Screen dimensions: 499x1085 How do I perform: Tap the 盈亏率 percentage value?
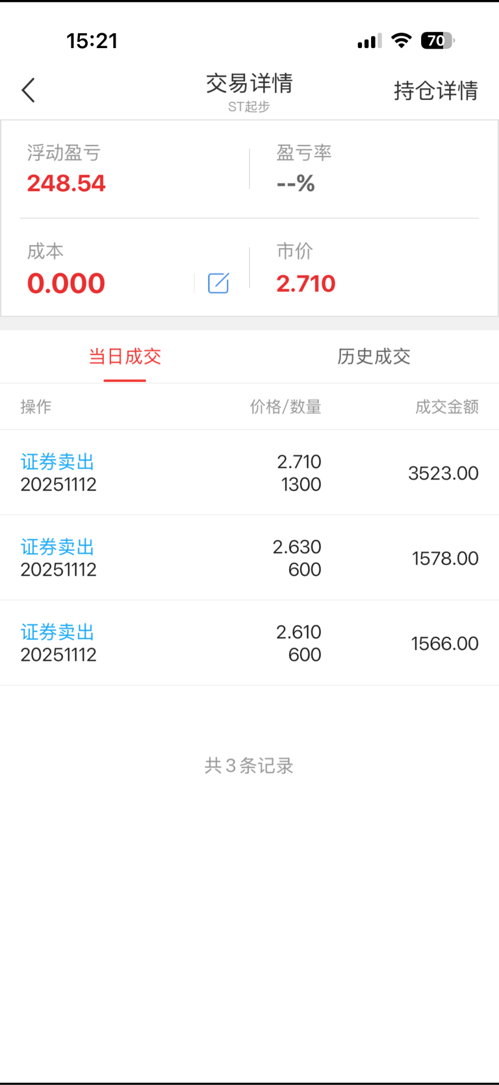point(296,183)
